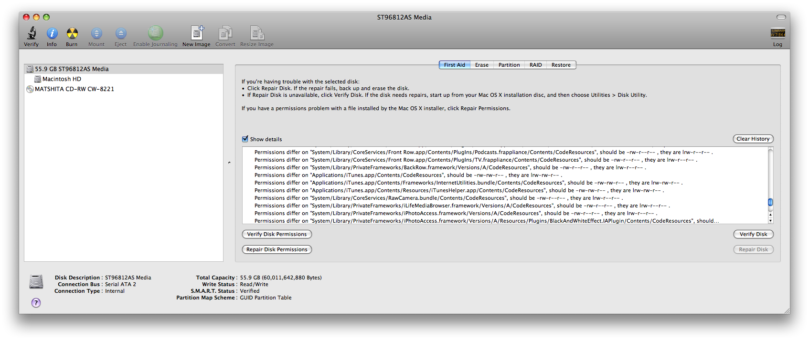
Task: Click the Clear History button
Action: tap(753, 139)
